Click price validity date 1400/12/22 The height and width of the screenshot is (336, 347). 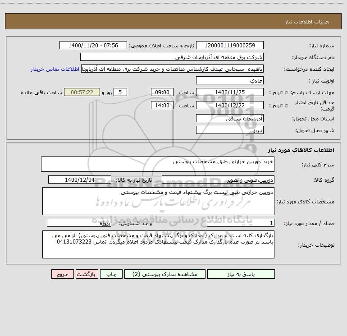(x=230, y=105)
